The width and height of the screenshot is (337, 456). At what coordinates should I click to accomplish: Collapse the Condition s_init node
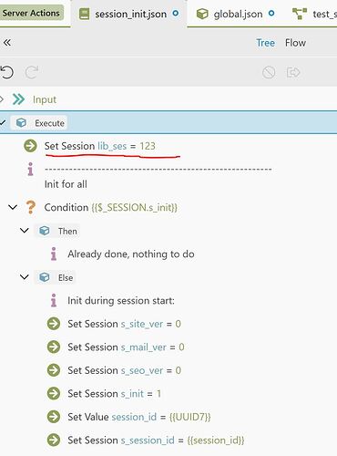pos(13,207)
